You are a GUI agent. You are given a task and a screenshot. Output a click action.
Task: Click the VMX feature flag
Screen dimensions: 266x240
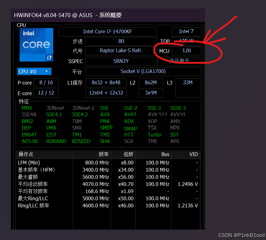[51, 128]
